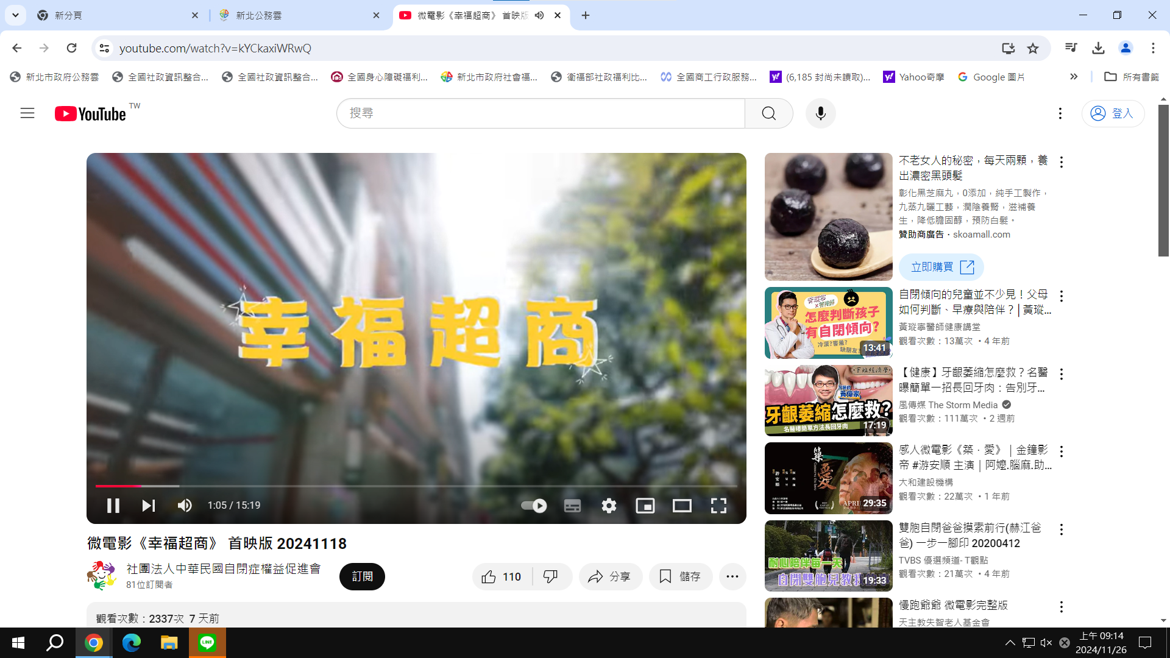Toggle subtitles/closed captions
1170x658 pixels.
(572, 506)
